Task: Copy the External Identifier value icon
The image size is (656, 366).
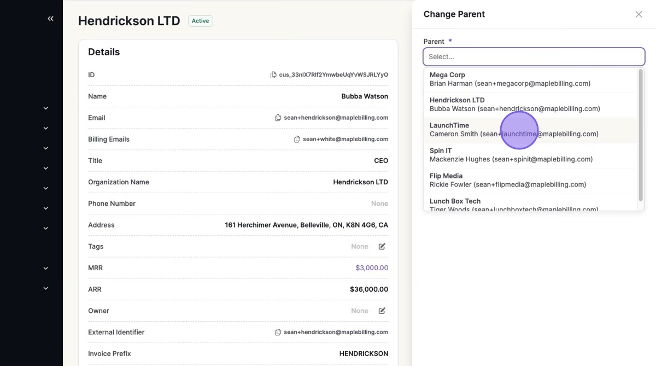Action: point(278,332)
